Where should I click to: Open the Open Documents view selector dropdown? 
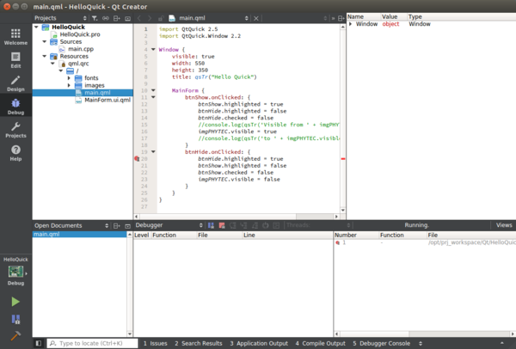(x=71, y=226)
